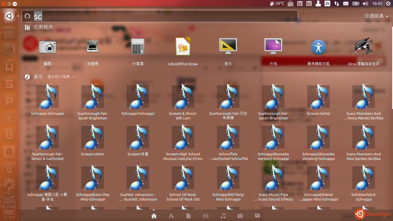Launch LibreOffice Draw
This screenshot has width=393, height=221.
click(183, 47)
